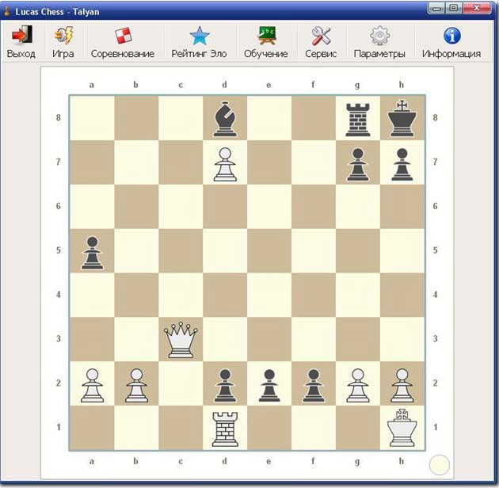The image size is (499, 488).
Task: Select the white pawn on d7
Action: click(225, 164)
